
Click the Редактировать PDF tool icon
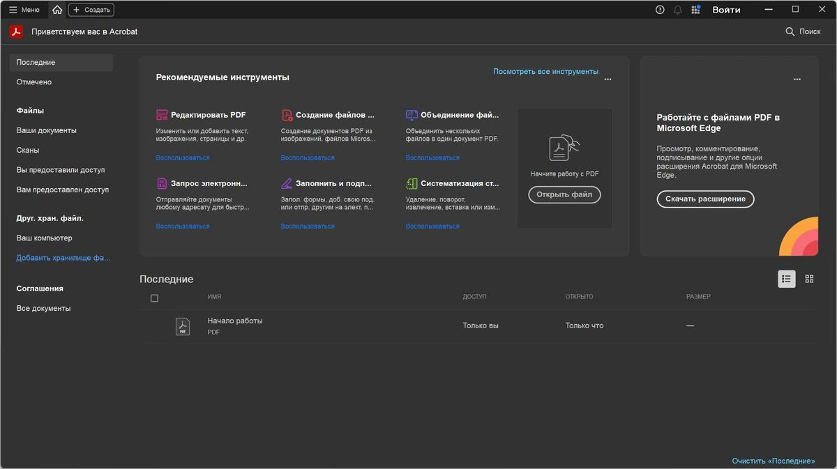[162, 115]
